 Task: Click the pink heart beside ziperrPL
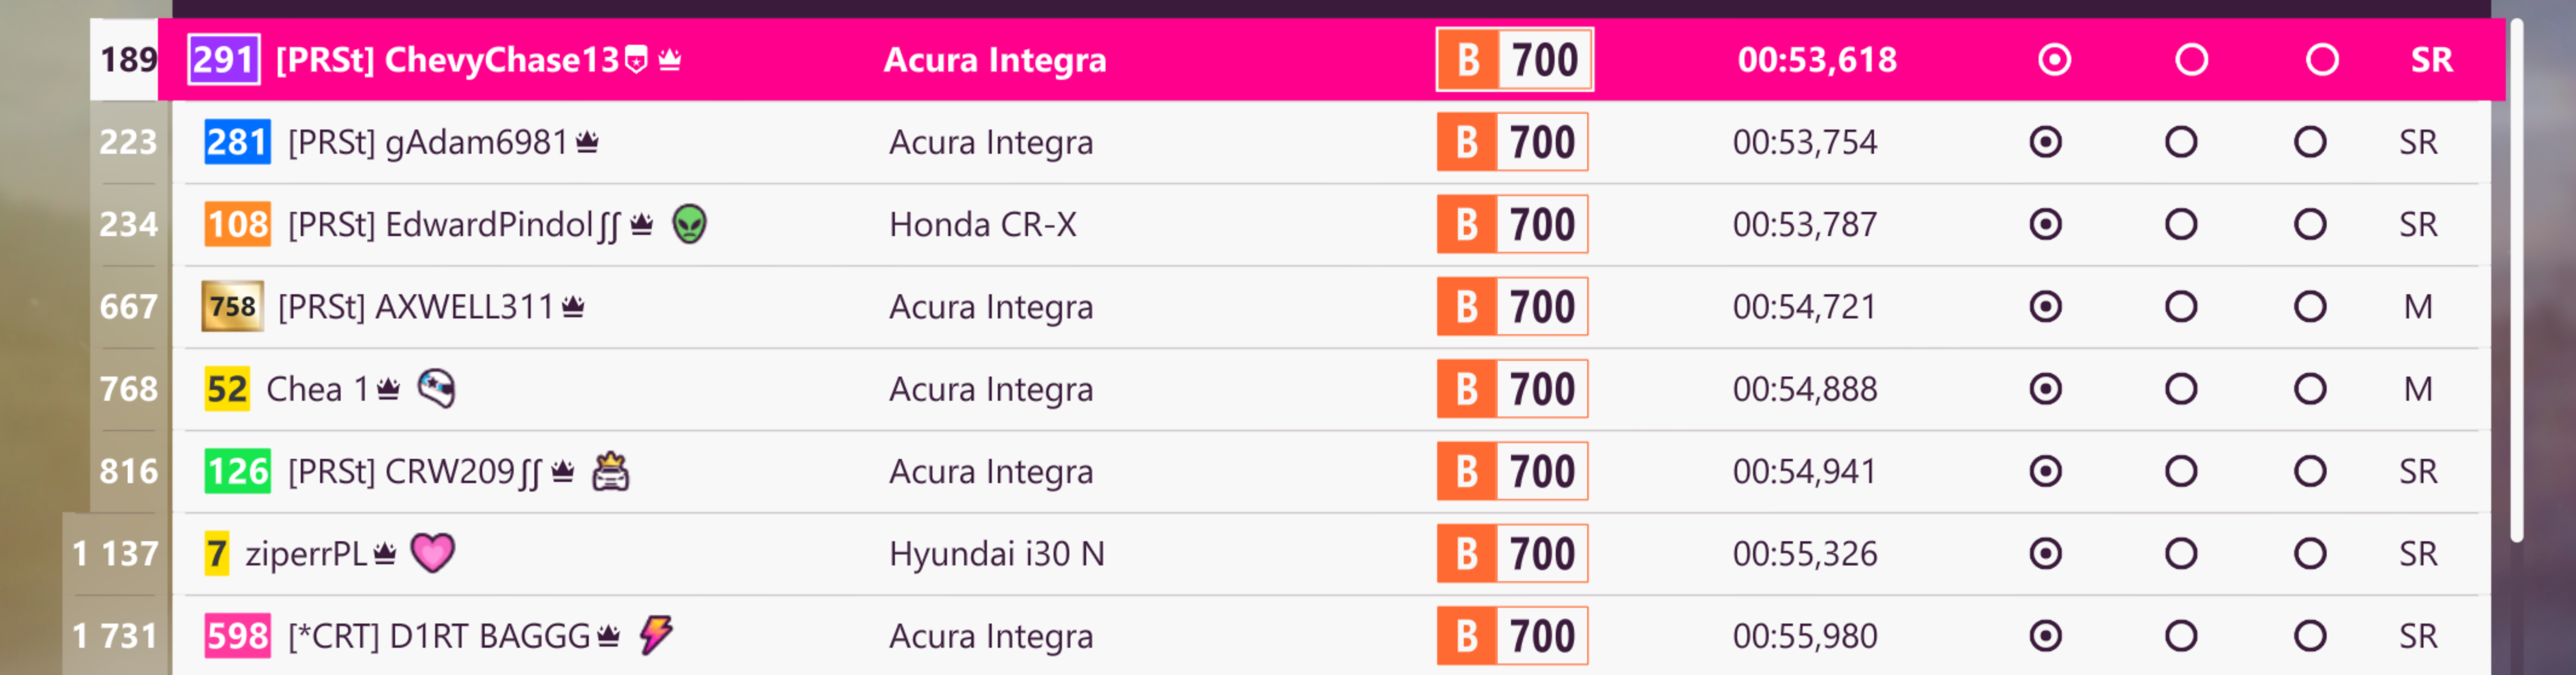433,552
